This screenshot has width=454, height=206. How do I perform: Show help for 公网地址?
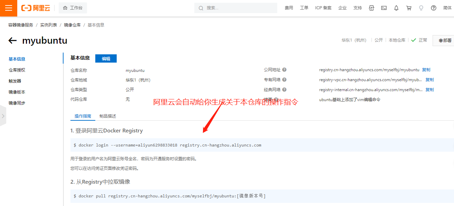pyautogui.click(x=284, y=70)
